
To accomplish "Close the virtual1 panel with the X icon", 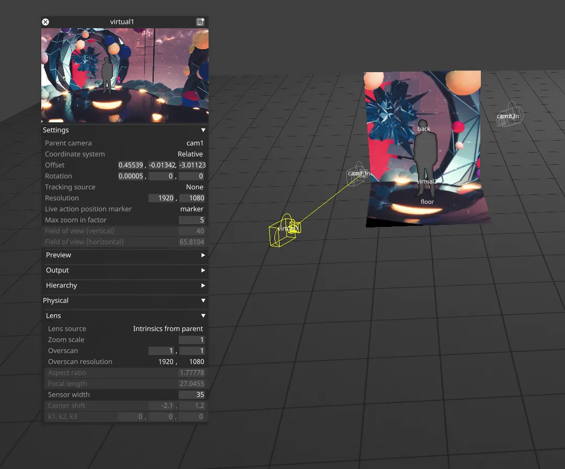I will point(45,22).
